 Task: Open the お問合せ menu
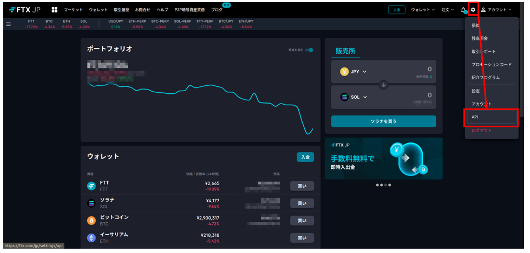142,10
